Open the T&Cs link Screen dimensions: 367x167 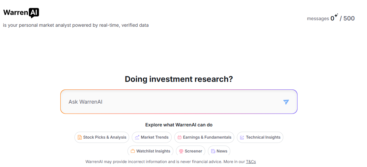[x=251, y=162]
